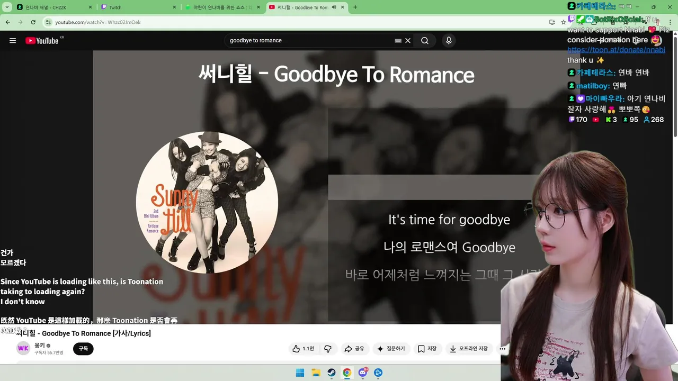
Task: Go forward with browser forward arrow
Action: (21, 22)
